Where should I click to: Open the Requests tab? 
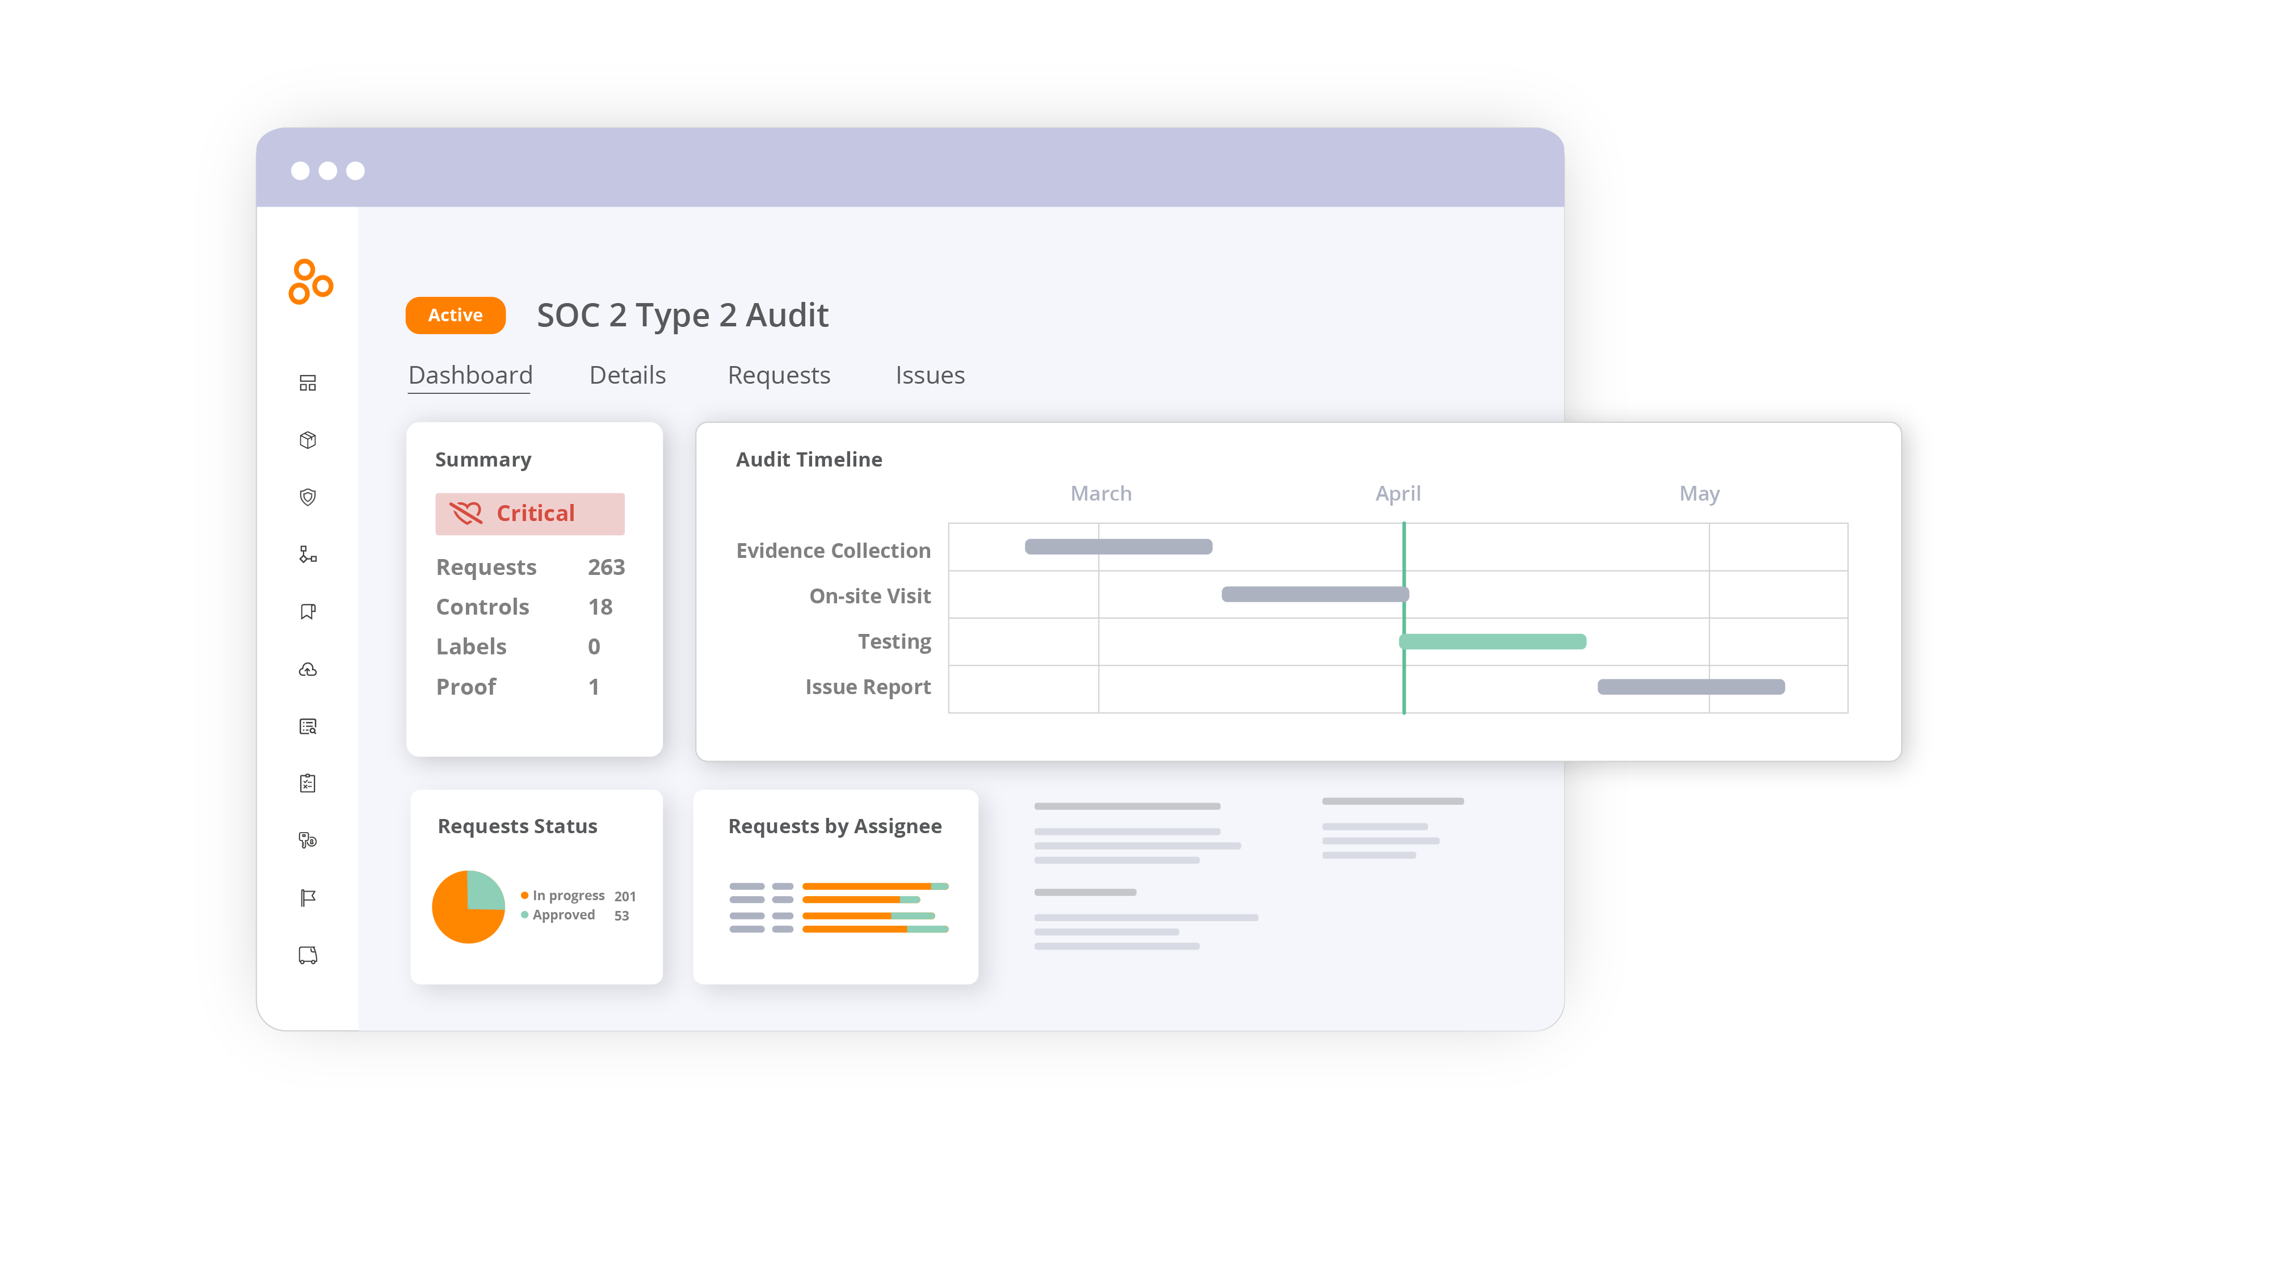pos(779,375)
